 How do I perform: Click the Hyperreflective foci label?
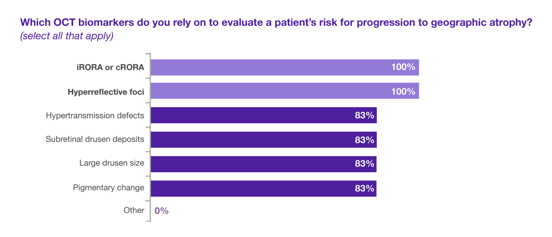coord(106,92)
